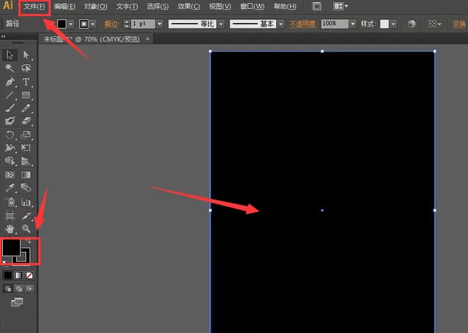Select the Shape Builder tool
This screenshot has width=468, height=333.
tap(10, 161)
